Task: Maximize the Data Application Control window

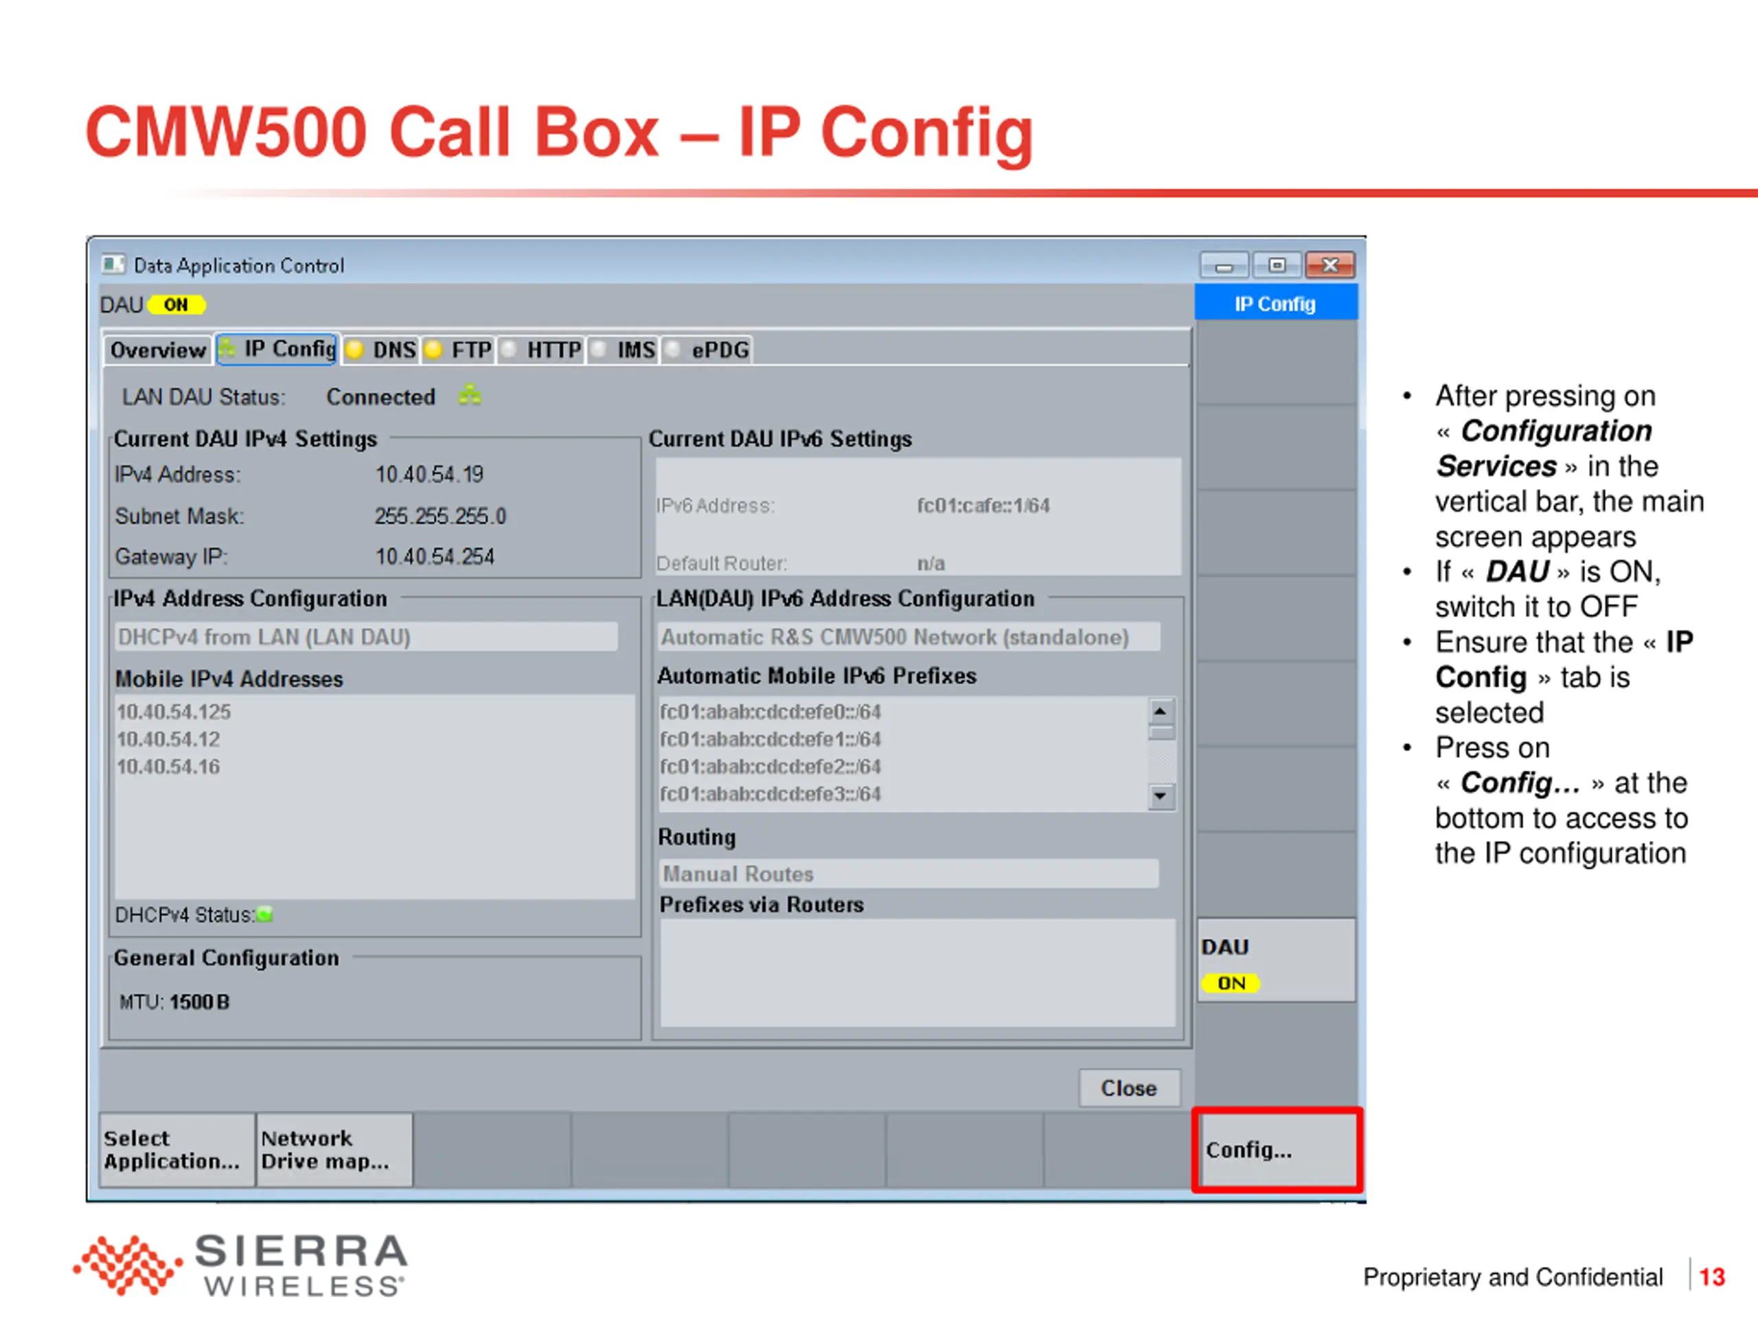Action: point(1277,264)
